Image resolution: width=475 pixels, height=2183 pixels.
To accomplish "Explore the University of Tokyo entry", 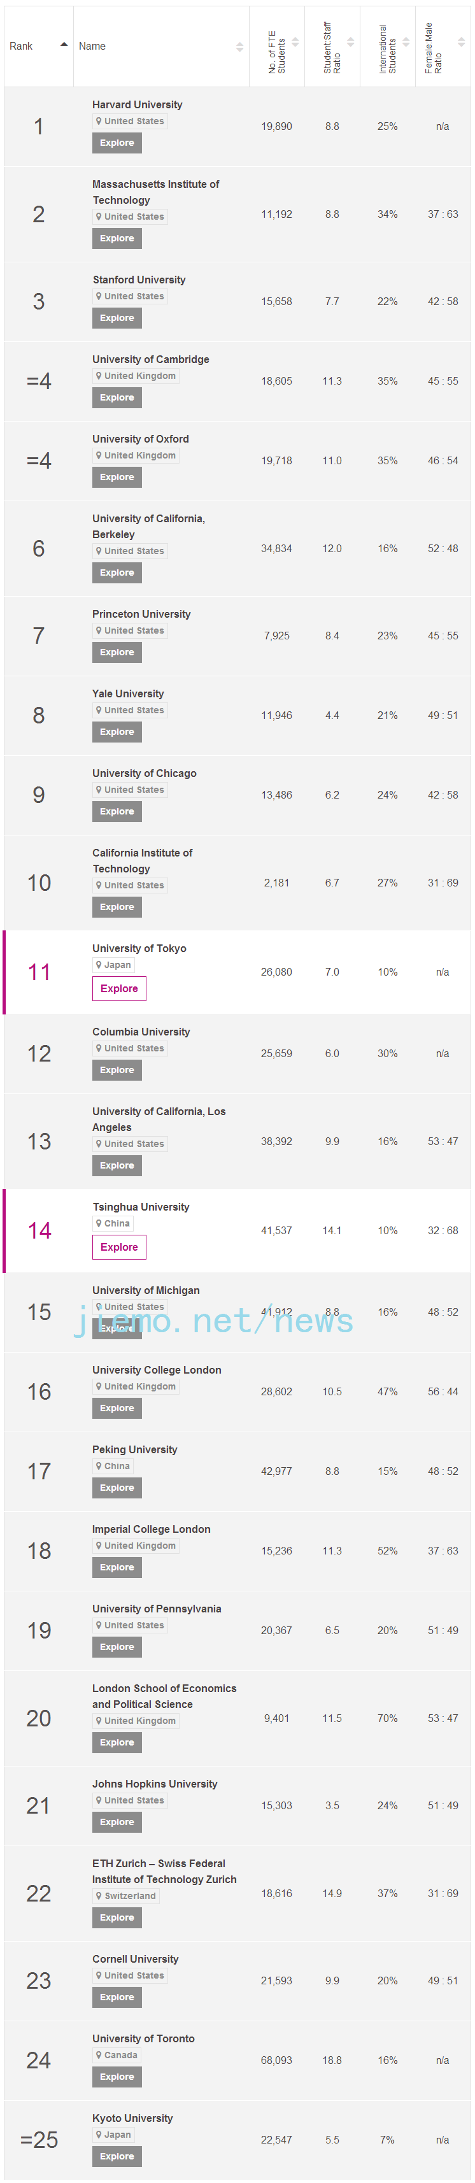I will [119, 988].
